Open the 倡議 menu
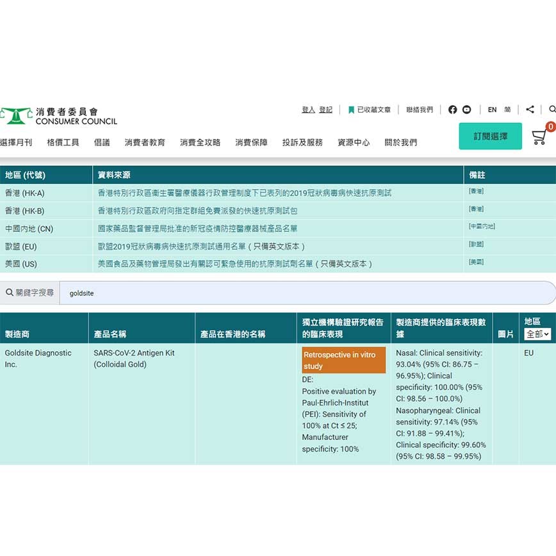556x556 pixels. tap(102, 143)
